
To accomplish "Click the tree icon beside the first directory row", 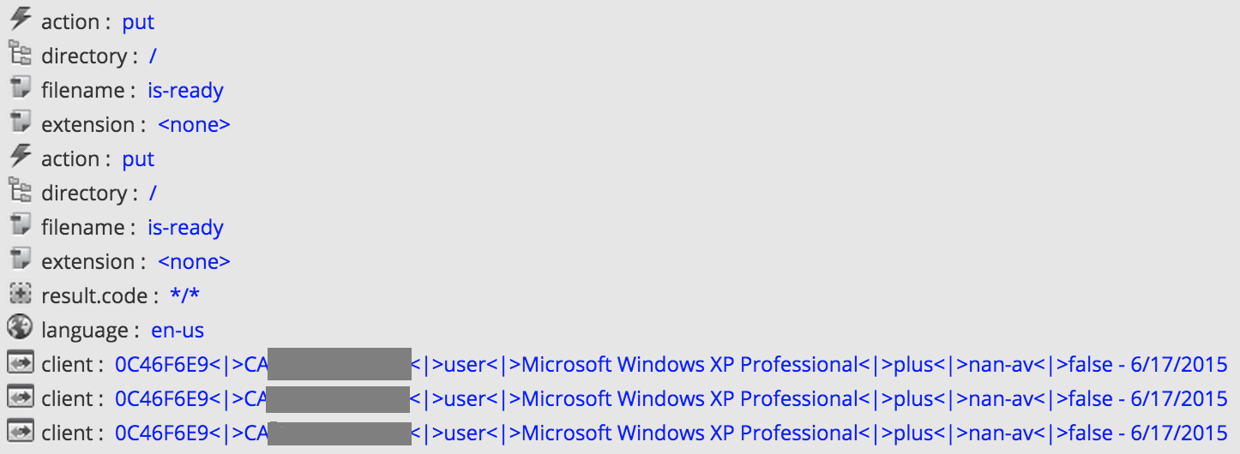I will [20, 54].
